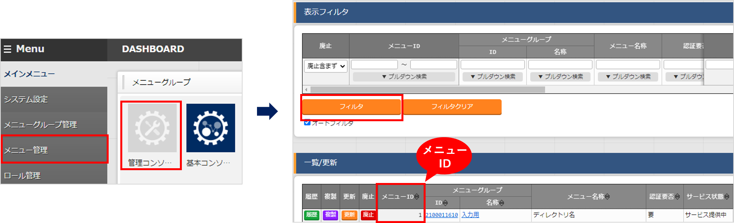This screenshot has width=734, height=223.
Task: Select システム設定 in main menu
Action: click(x=54, y=99)
